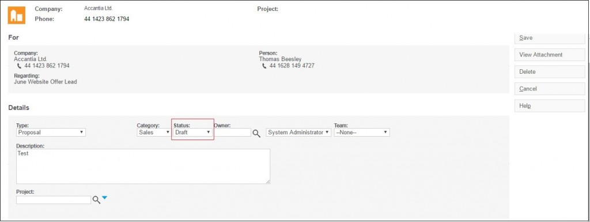The image size is (590, 222).
Task: Click the Project search magnifier icon
Action: click(96, 200)
